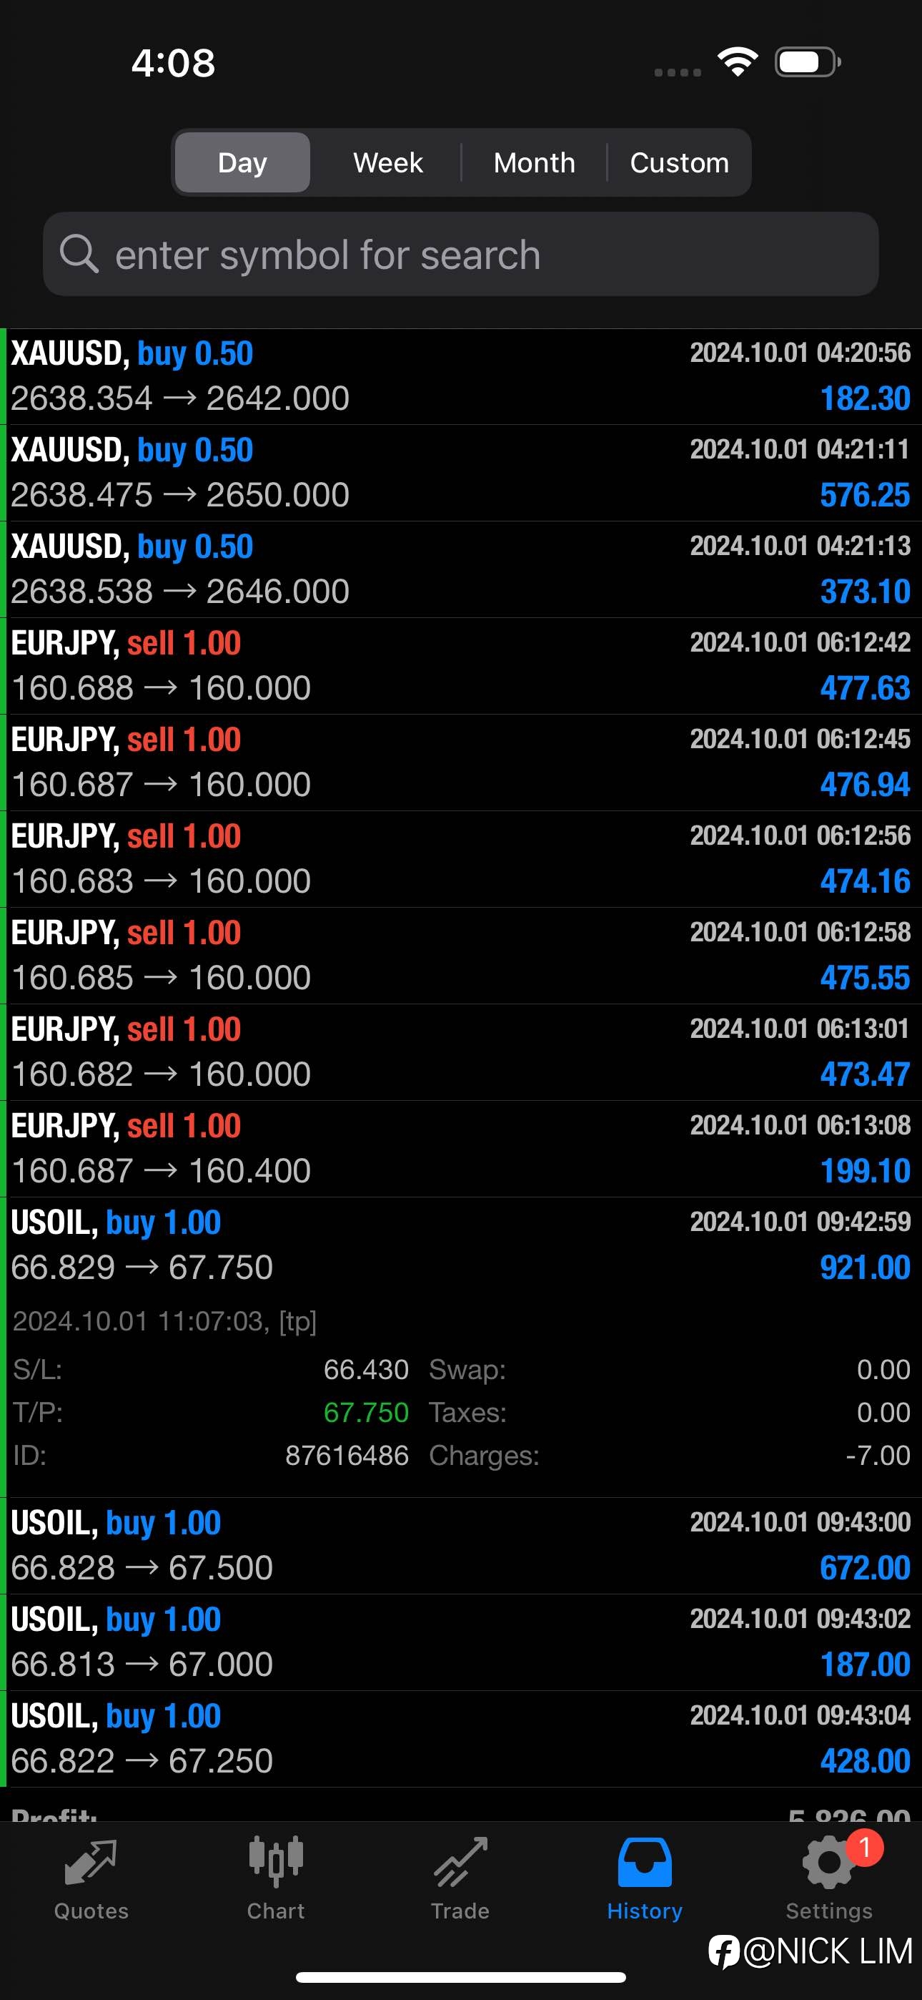
Task: Expand EURJPY sell trade at 06:12:42
Action: pos(461,666)
